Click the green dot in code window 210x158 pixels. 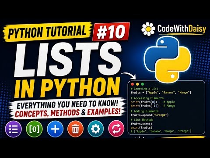(x=142, y=84)
